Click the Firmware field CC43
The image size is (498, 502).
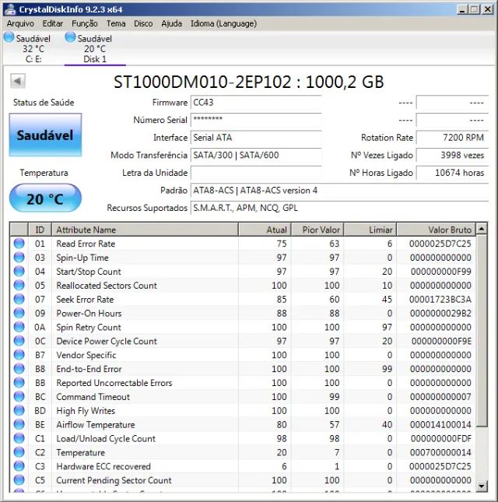click(x=256, y=103)
